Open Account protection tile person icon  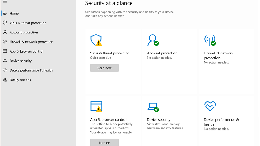click(x=153, y=40)
